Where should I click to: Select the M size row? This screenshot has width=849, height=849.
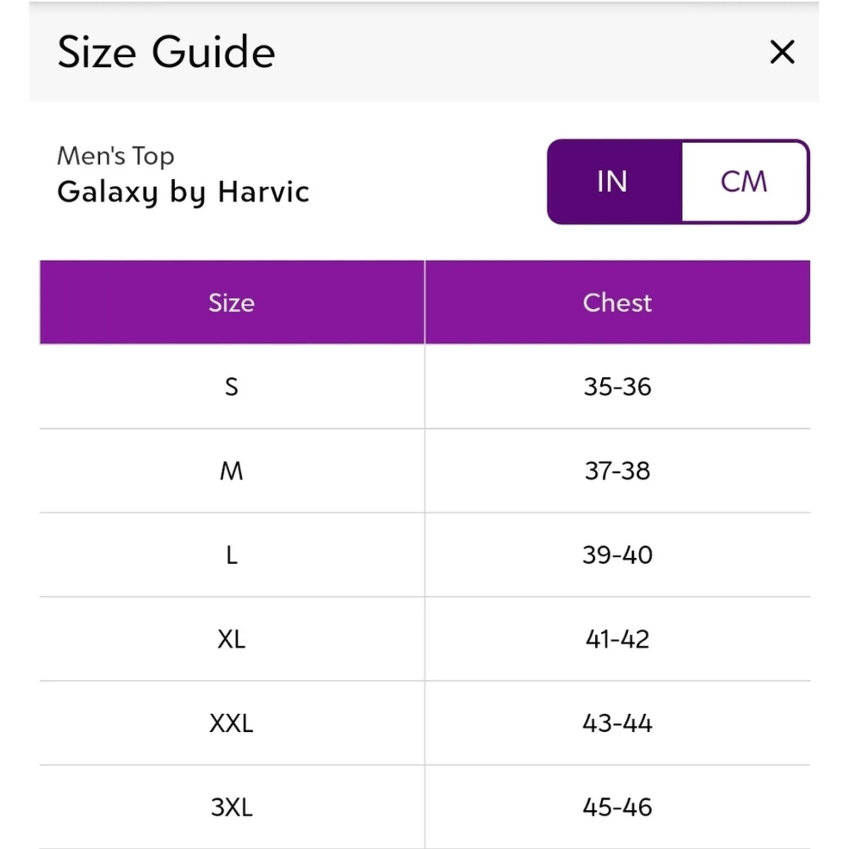click(x=231, y=471)
